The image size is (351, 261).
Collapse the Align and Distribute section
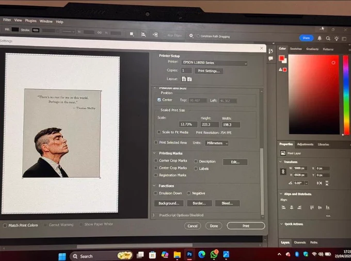(x=281, y=194)
